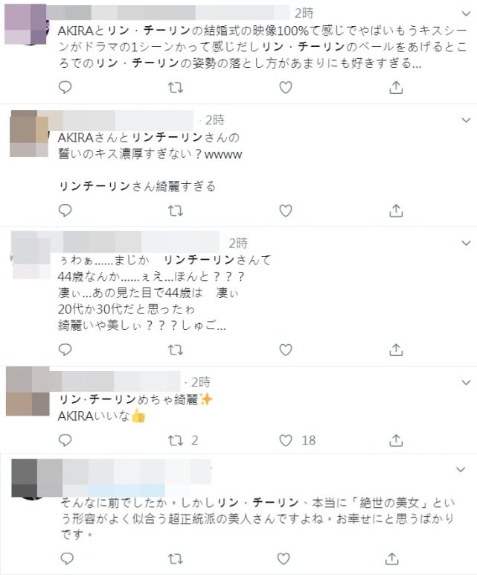Open the chevron menu on the AKIRAいいな tweet
This screenshot has height=575, width=477.
pyautogui.click(x=466, y=383)
